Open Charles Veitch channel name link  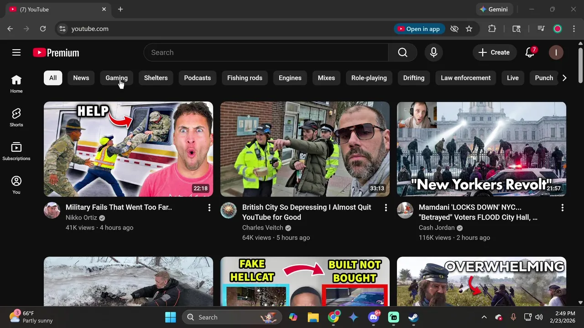[262, 228]
